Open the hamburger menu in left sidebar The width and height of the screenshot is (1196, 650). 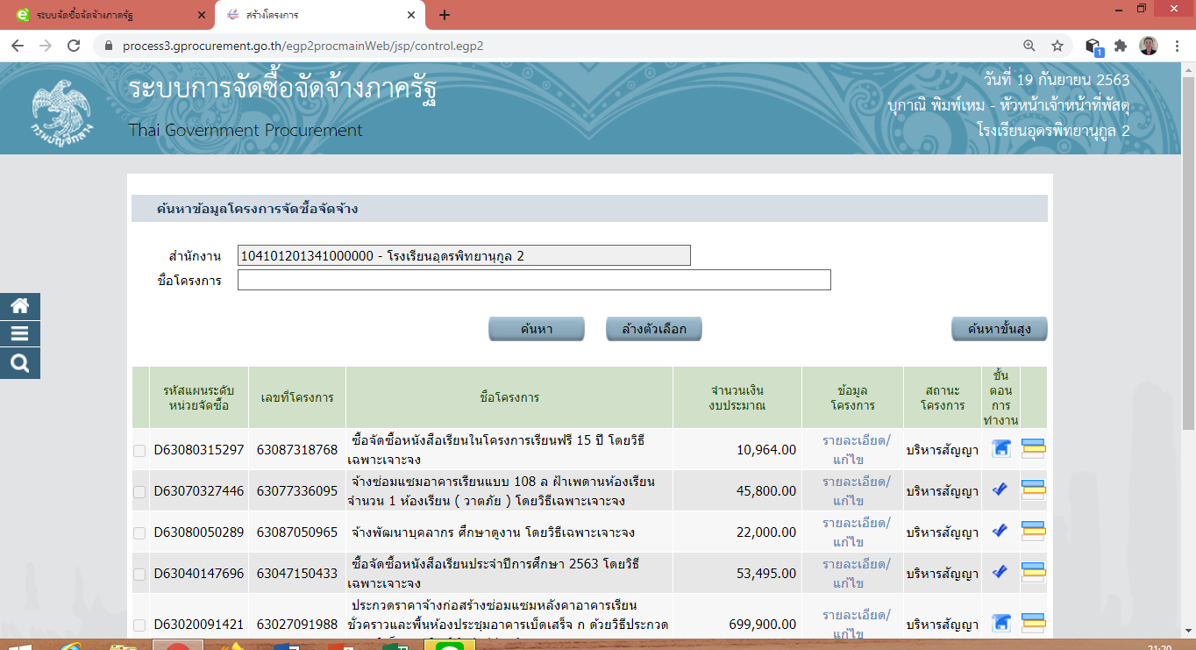point(19,334)
